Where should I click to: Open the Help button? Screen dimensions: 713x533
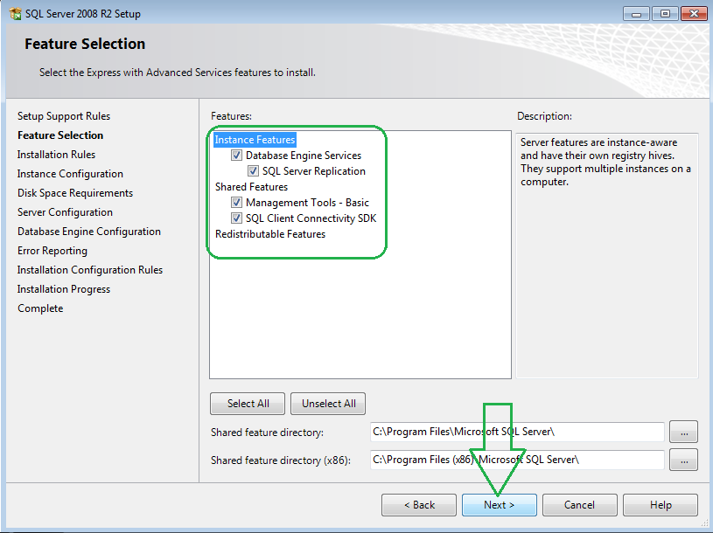[x=661, y=505]
